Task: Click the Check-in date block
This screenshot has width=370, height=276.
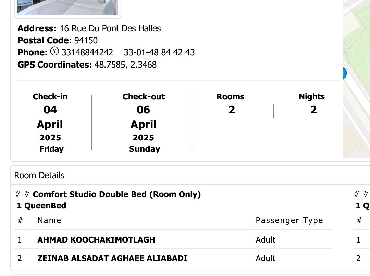Action: coord(50,123)
